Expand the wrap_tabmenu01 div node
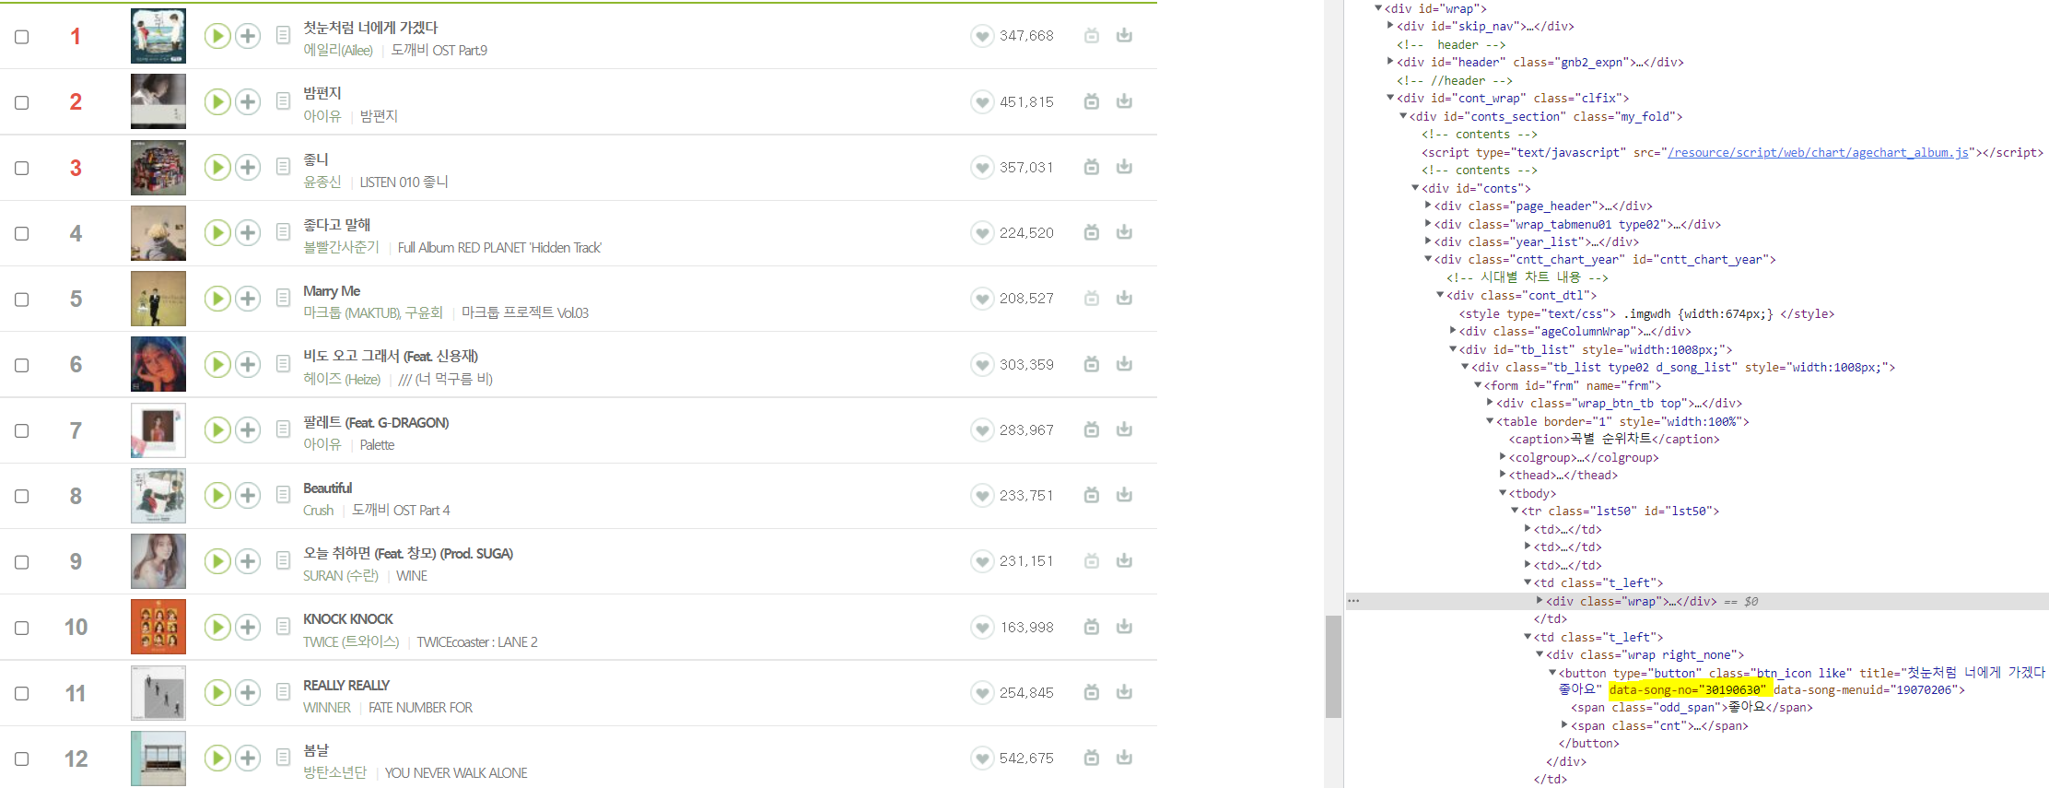 1428,224
